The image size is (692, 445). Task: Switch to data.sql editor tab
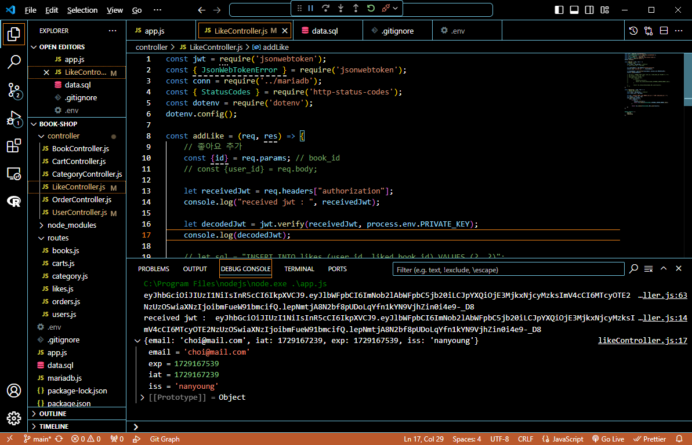tap(325, 31)
